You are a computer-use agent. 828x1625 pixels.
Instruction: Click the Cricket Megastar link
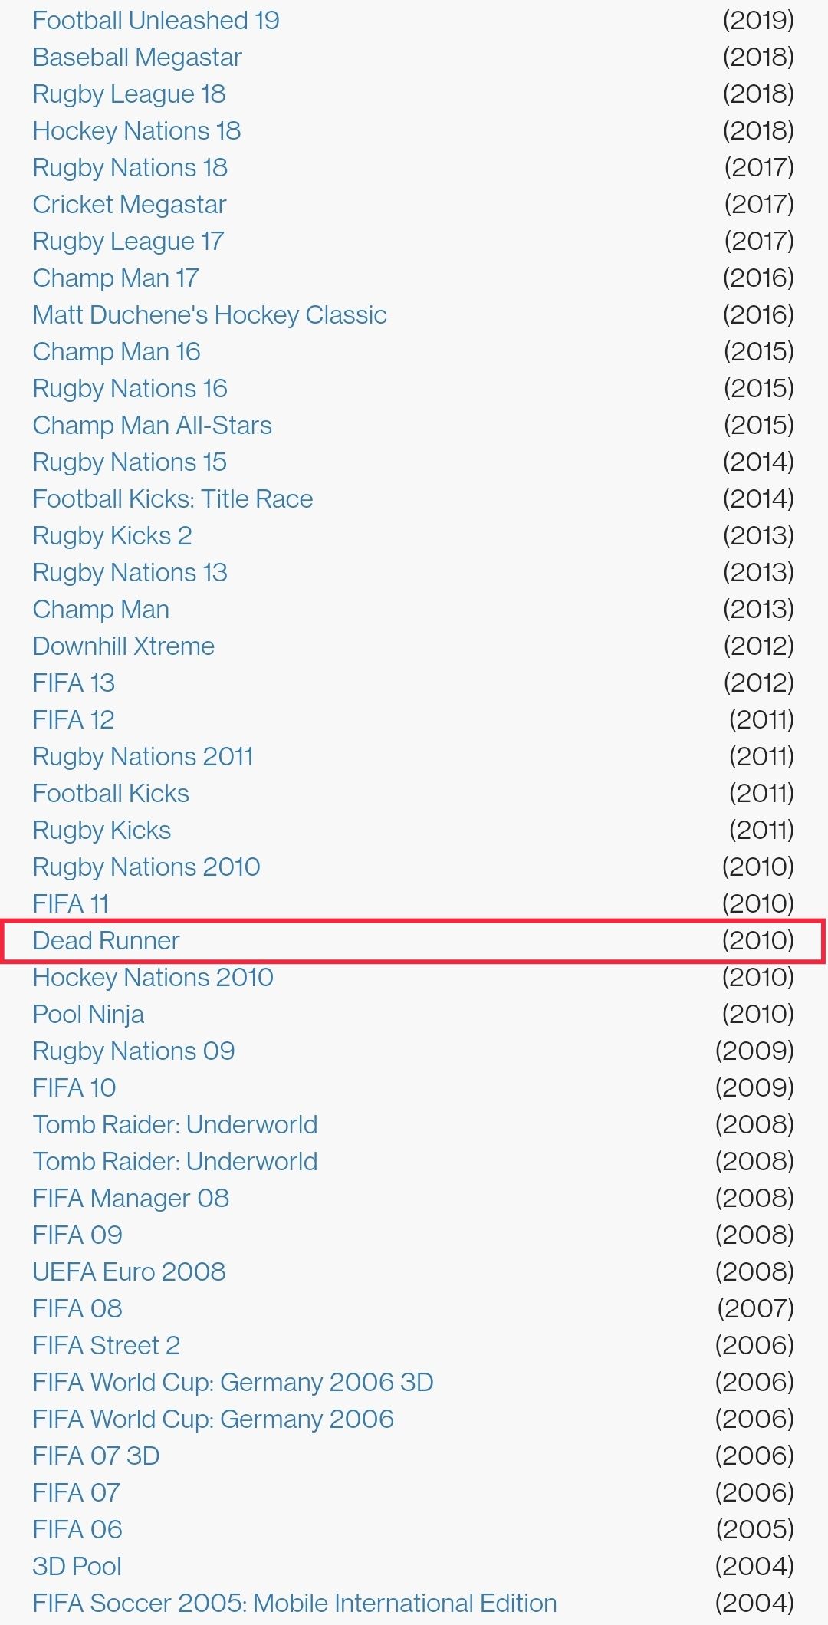(129, 205)
